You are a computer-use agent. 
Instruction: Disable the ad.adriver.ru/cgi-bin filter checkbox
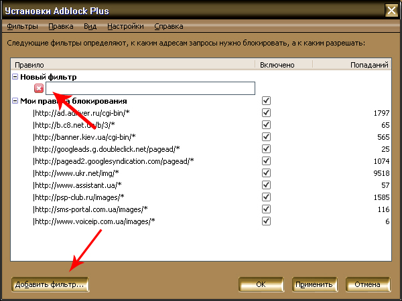pos(266,112)
